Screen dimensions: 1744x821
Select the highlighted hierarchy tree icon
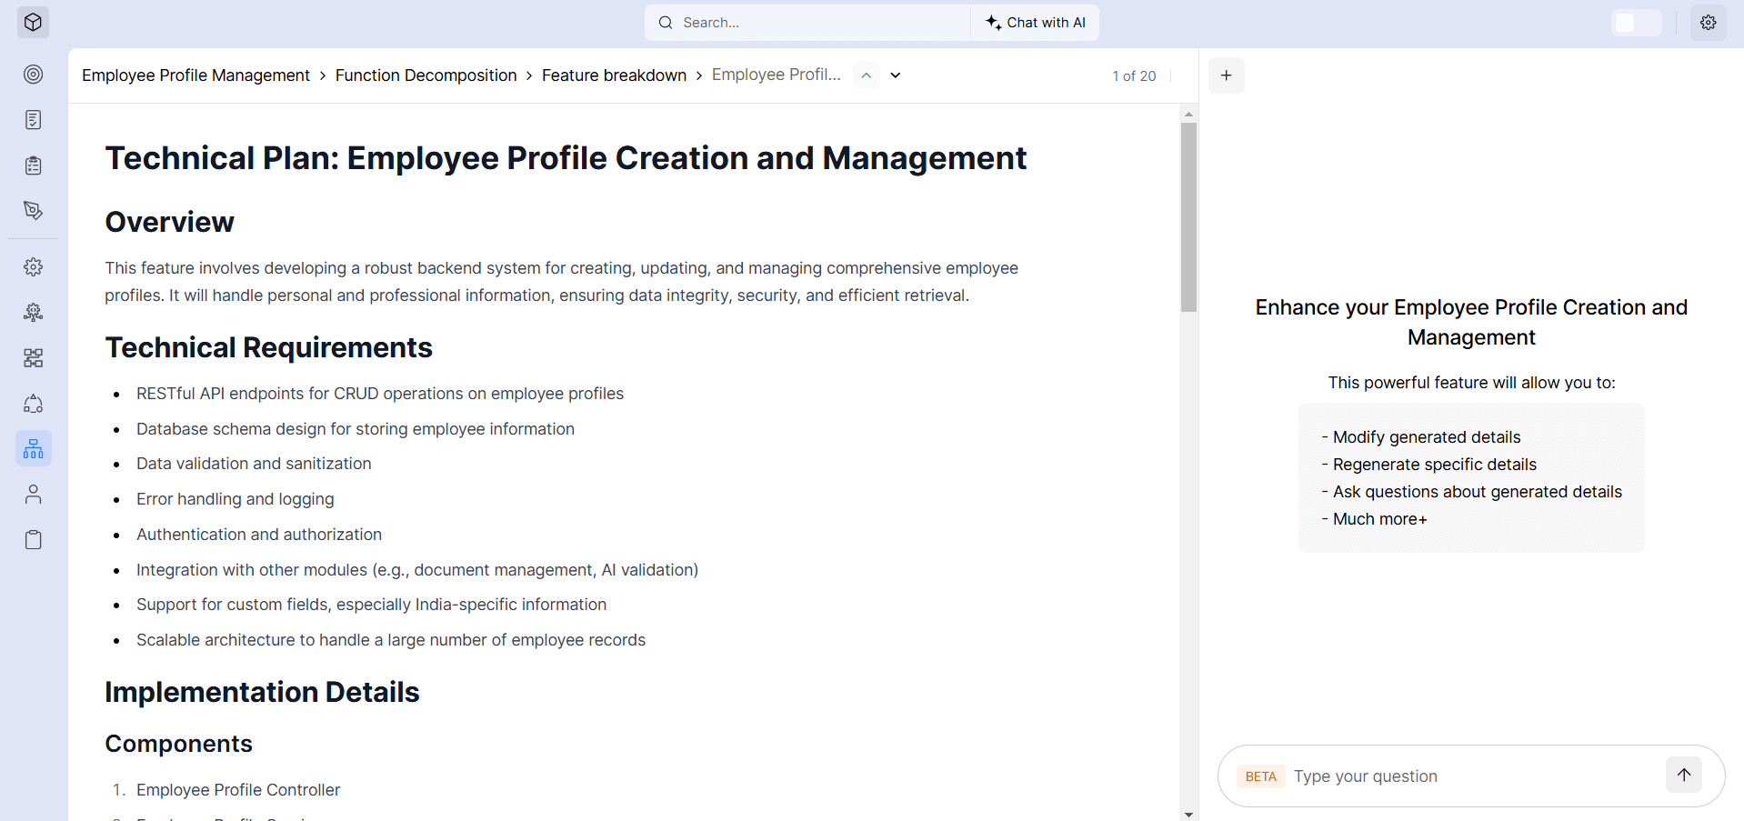[x=34, y=449]
